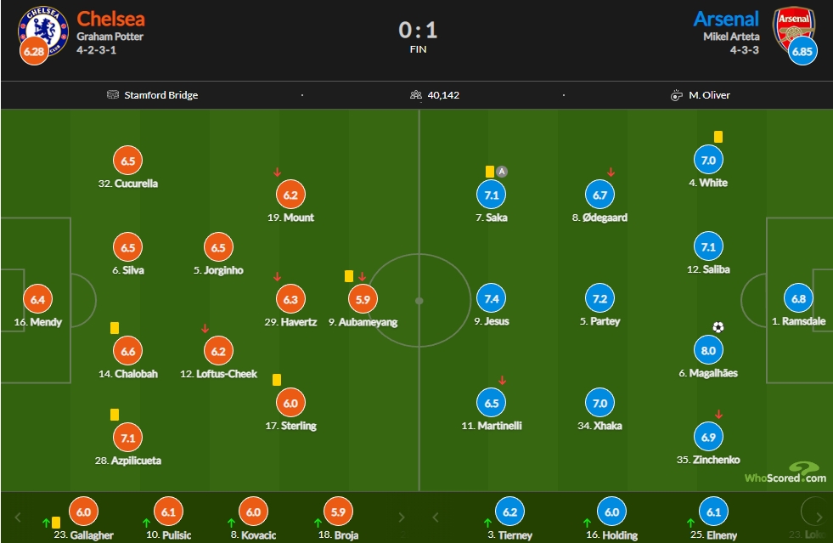The width and height of the screenshot is (833, 543).
Task: Show previous Chelsea substitutes with left chevron
Action: pos(18,517)
